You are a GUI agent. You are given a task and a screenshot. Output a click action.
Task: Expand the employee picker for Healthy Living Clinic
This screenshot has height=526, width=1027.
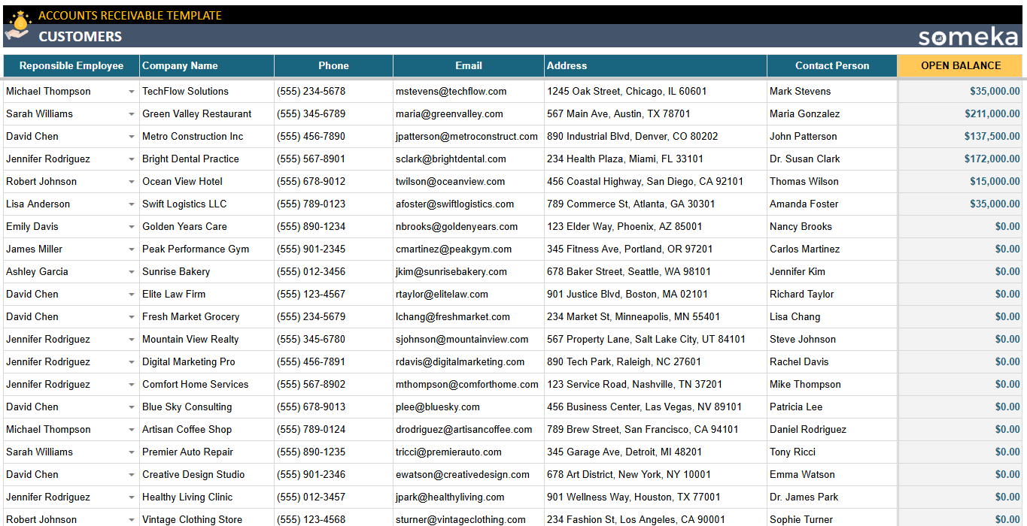[x=129, y=497]
